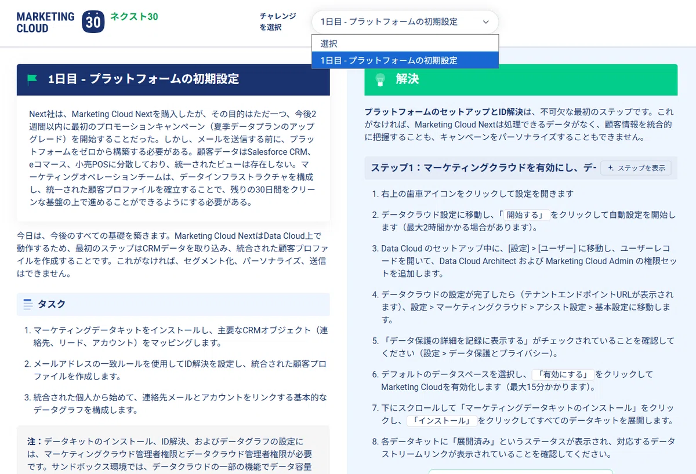Click the task about メールアドレスの一致ルール
The height and width of the screenshot is (474, 696).
click(179, 370)
